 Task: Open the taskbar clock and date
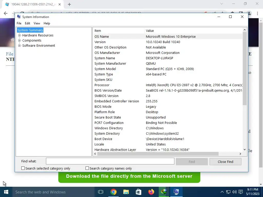coord(253,192)
